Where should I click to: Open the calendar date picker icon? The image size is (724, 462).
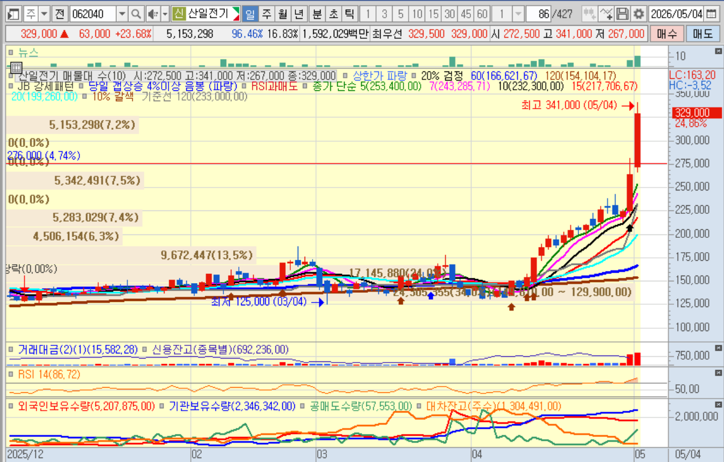click(x=710, y=14)
